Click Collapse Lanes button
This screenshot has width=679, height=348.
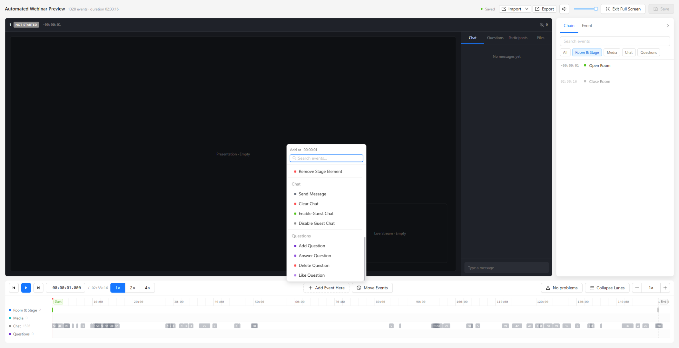[x=607, y=288]
